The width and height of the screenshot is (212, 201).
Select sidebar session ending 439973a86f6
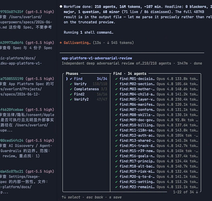coord(27,43)
